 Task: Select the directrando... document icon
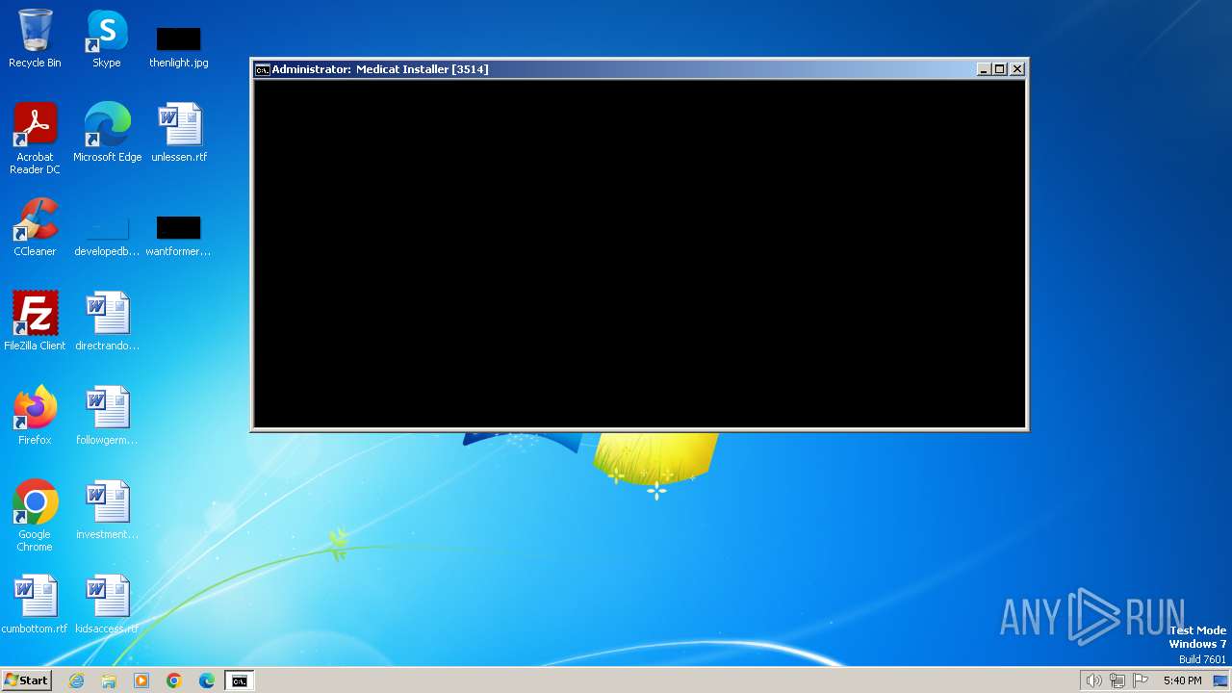pos(107,321)
